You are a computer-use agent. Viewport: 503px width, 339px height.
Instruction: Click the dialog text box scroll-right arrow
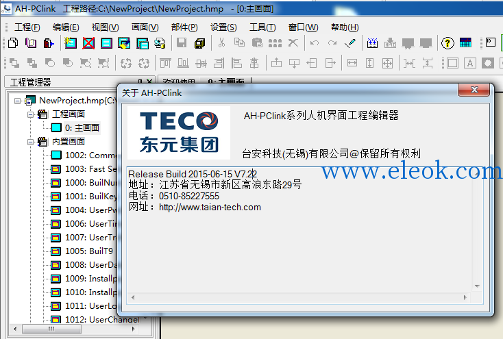pos(465,298)
